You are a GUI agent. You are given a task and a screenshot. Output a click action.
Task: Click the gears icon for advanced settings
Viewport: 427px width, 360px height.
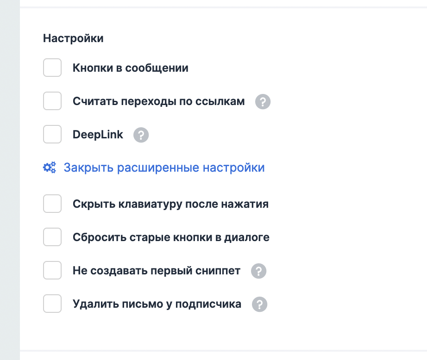(50, 168)
